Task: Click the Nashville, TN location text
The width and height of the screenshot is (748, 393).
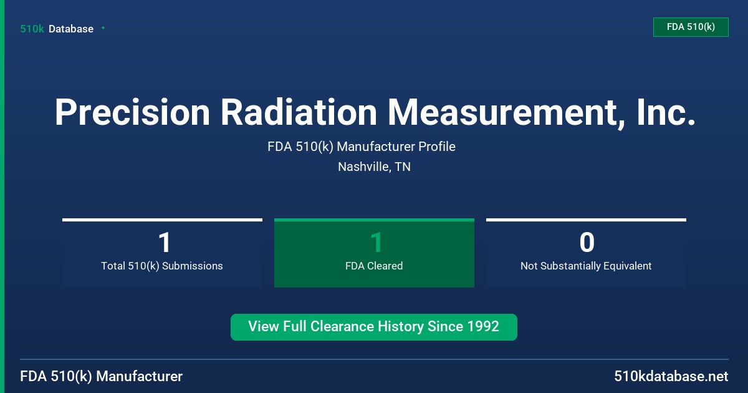Action: click(374, 167)
